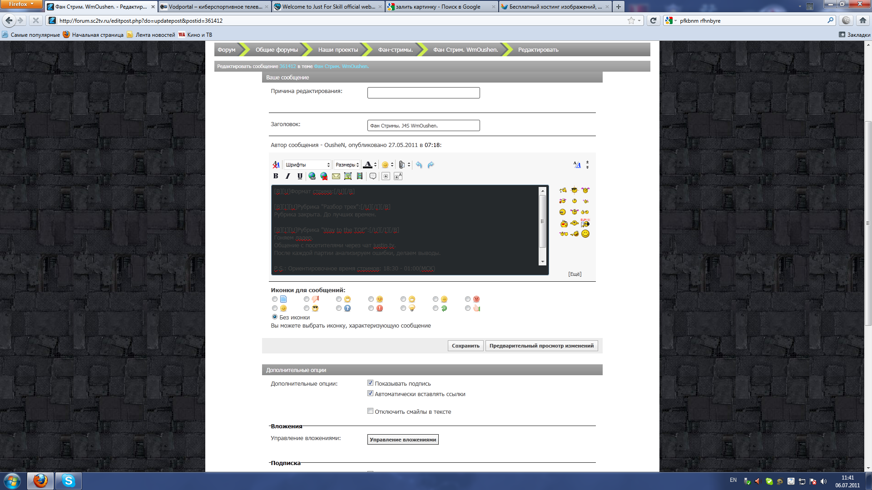
Task: Wrap selection in quote tags
Action: pos(373,176)
